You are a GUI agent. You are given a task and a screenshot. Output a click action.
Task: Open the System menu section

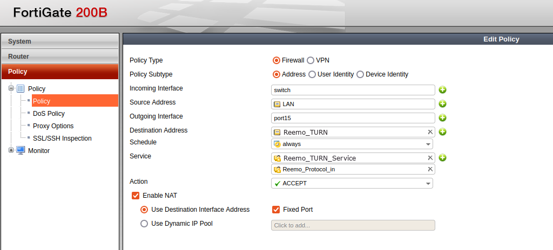(60, 41)
